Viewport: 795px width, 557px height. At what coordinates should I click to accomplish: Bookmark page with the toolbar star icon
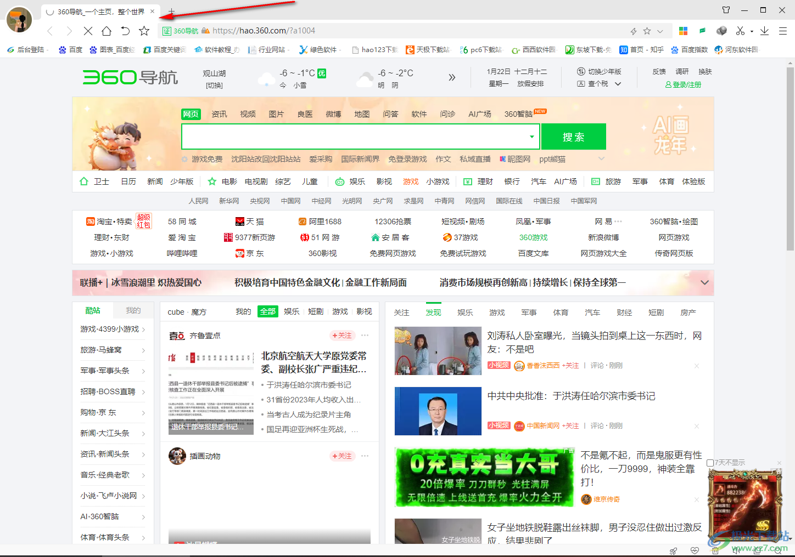144,31
